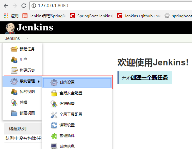This screenshot has width=192, height=149.
Task: Click the tools icon for 全局工具配置
Action: pos(54,115)
